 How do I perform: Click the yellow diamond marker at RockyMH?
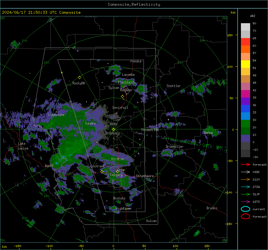coord(80,78)
